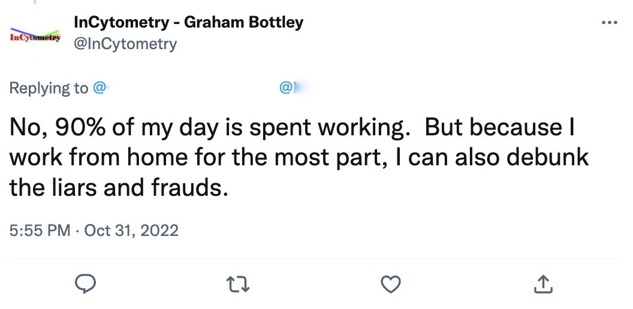Like the tweet with the heart icon
The width and height of the screenshot is (633, 309).
[x=391, y=284]
